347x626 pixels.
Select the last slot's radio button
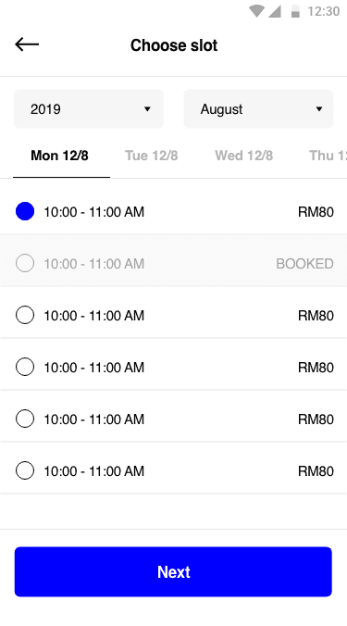[x=25, y=470]
